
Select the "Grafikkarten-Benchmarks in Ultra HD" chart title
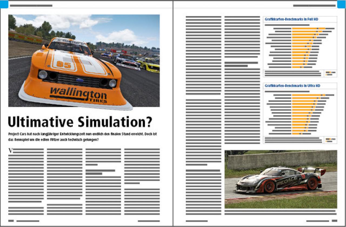292,85
